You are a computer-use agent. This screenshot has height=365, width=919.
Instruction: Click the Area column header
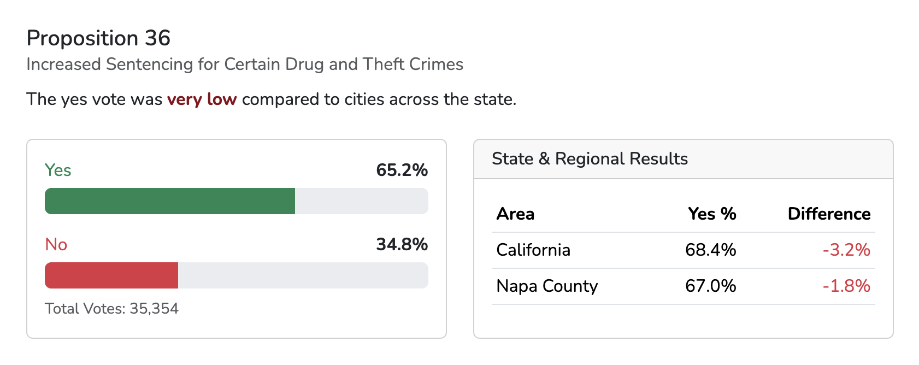pos(515,214)
